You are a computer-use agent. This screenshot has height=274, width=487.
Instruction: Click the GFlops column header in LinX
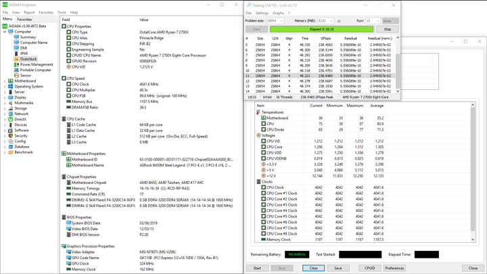point(325,39)
